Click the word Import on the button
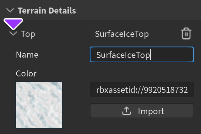 pyautogui.click(x=151, y=111)
